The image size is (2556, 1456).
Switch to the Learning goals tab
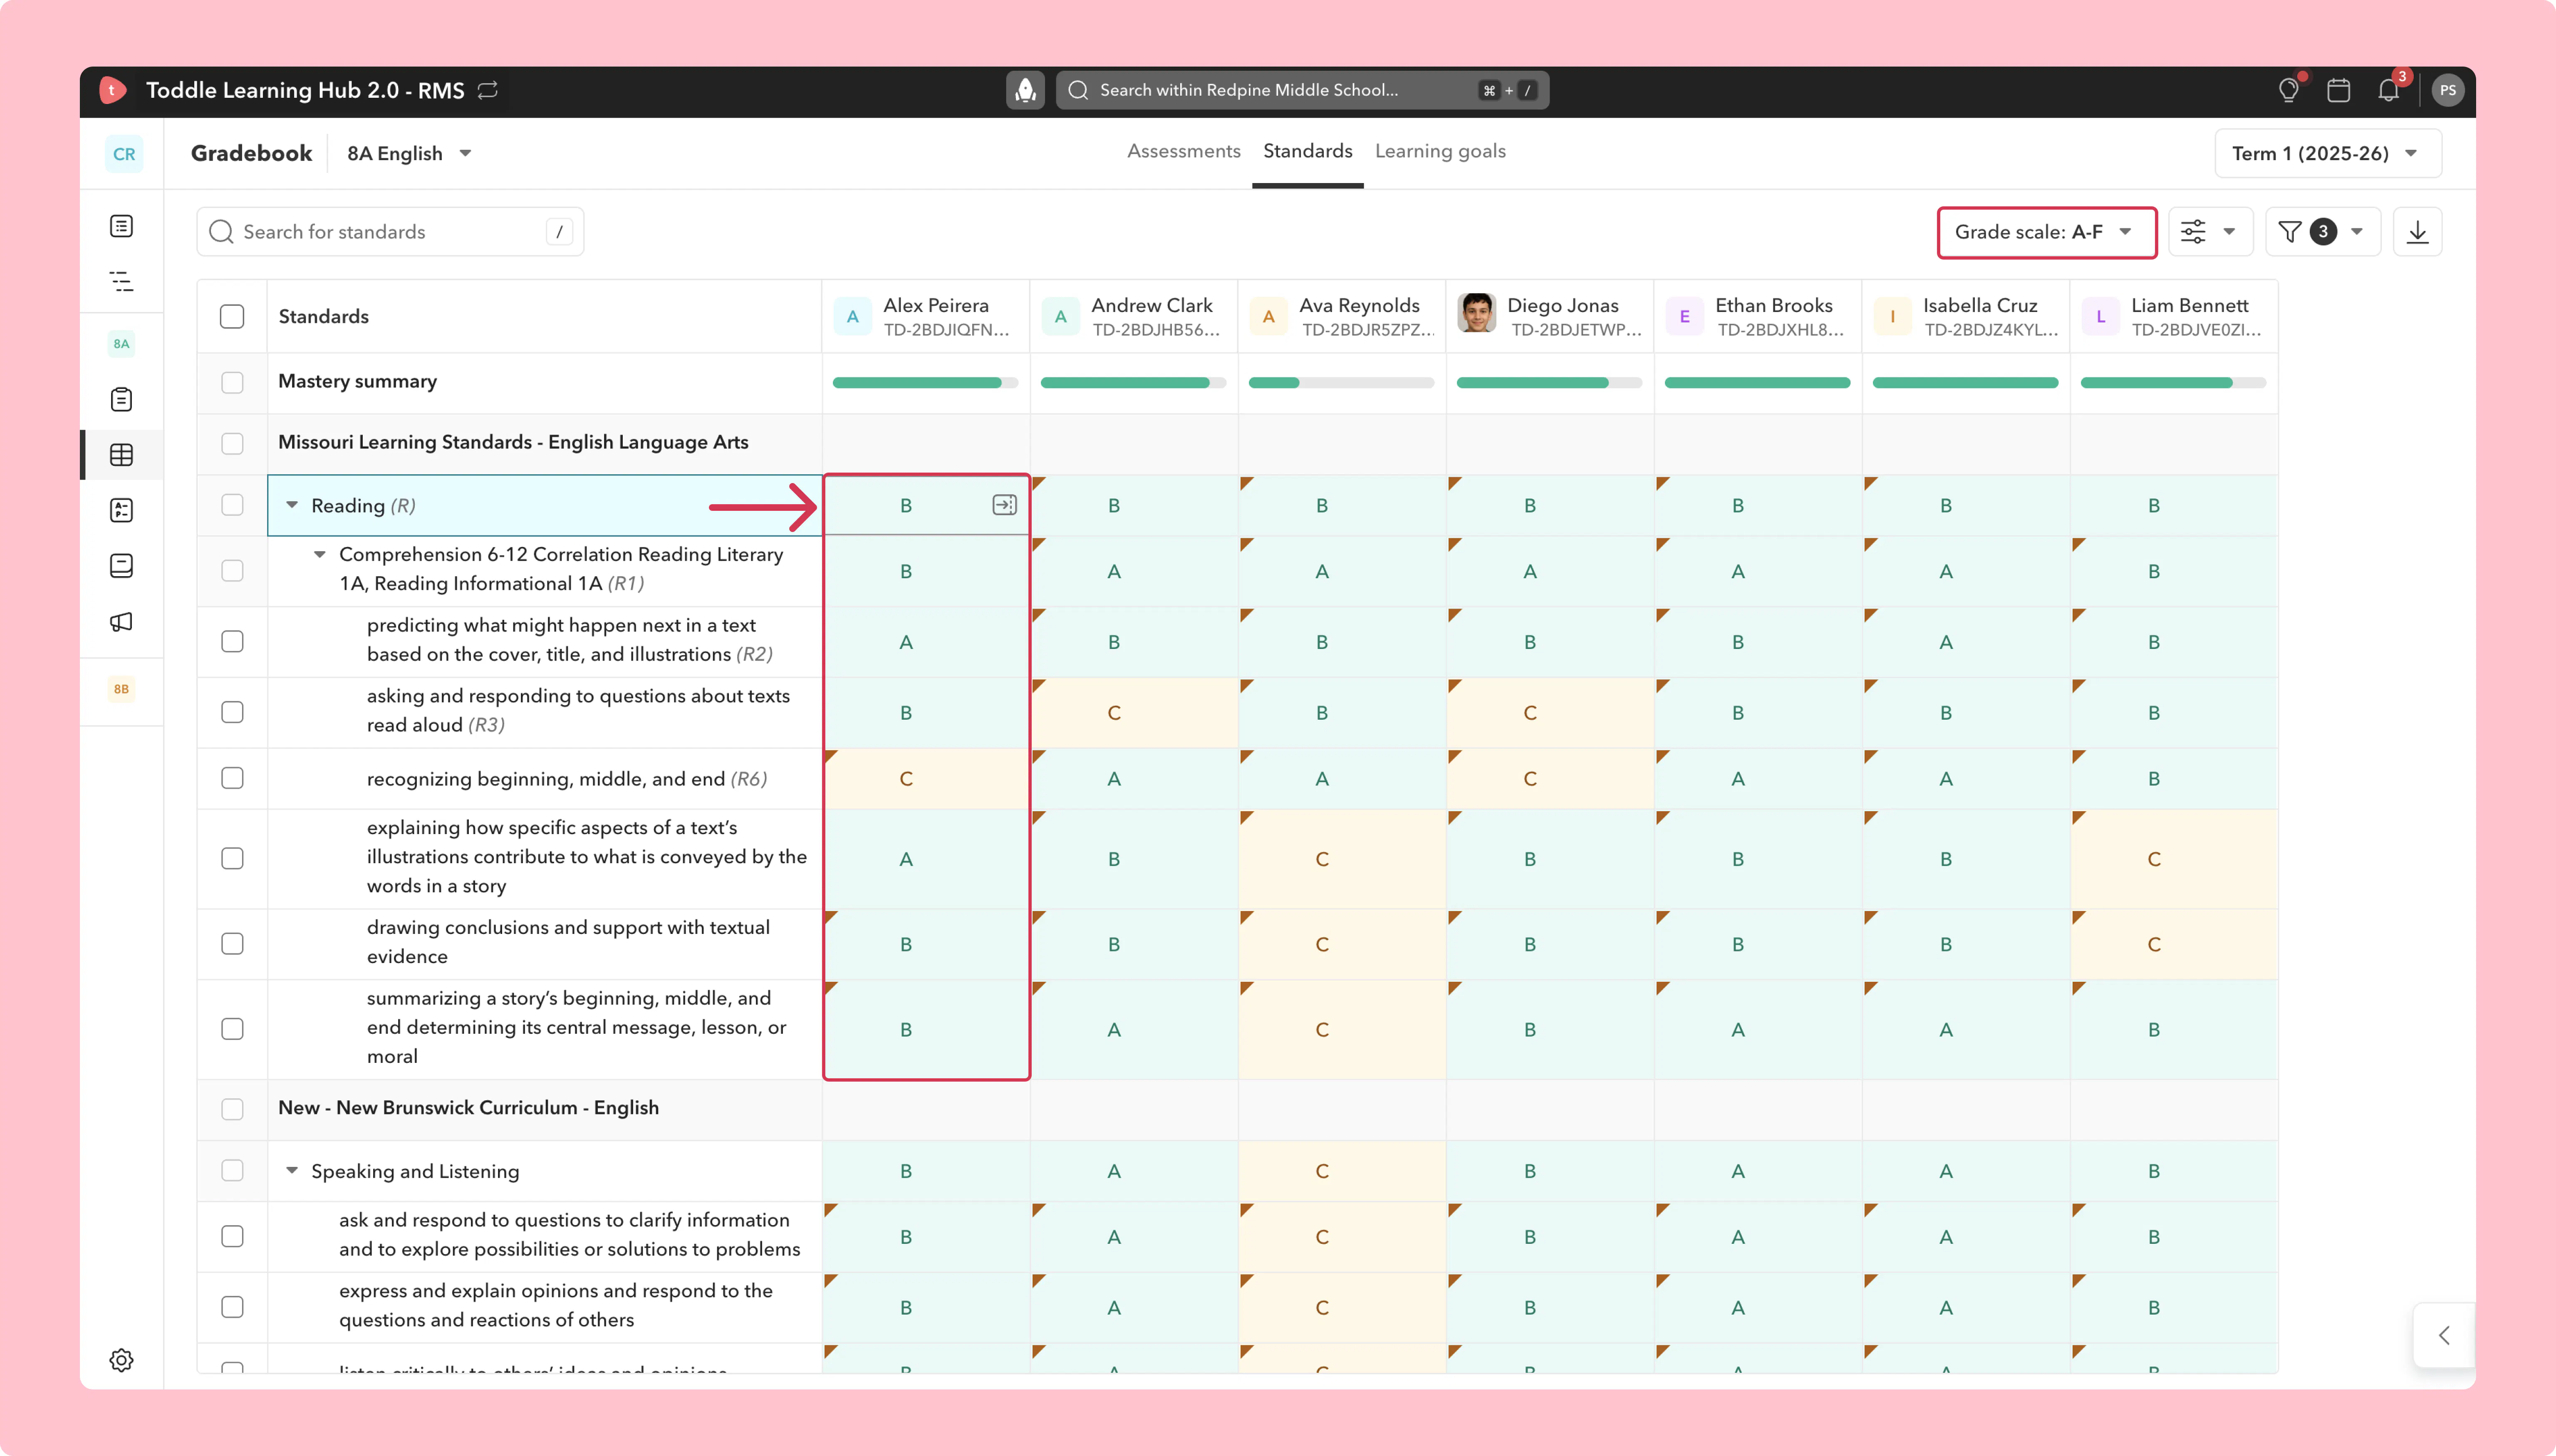coord(1440,151)
